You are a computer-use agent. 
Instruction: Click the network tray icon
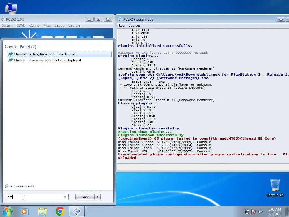click(x=247, y=212)
